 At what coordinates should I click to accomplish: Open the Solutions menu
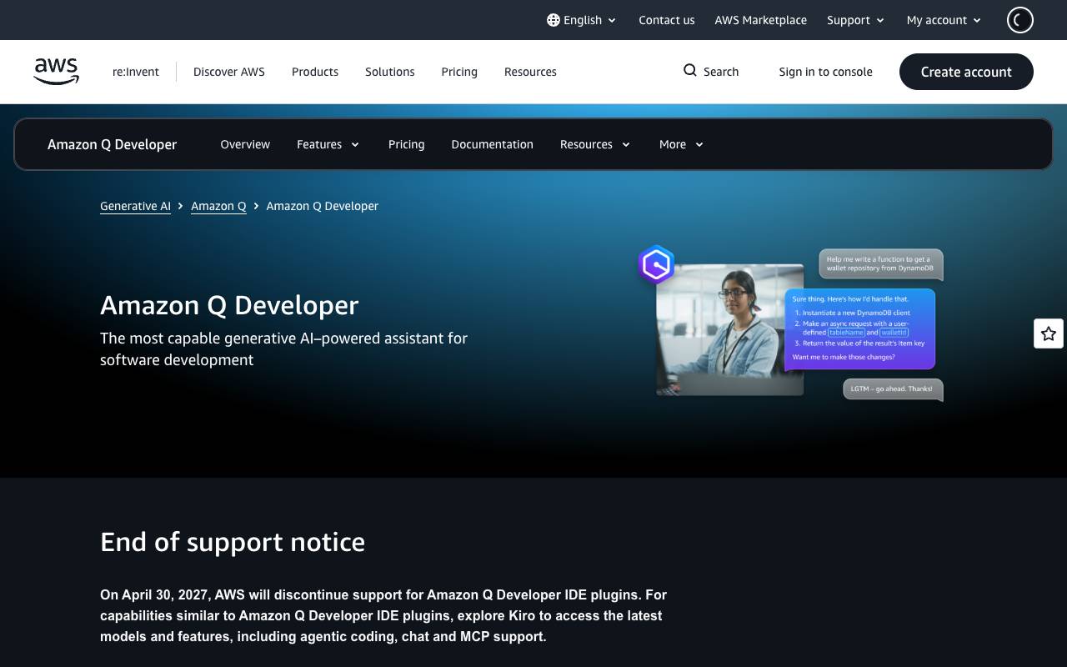390,72
